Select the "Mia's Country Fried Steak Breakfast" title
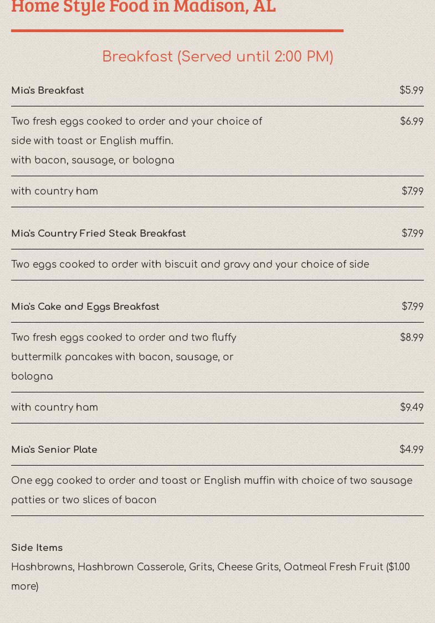Image resolution: width=435 pixels, height=623 pixels. click(x=99, y=233)
